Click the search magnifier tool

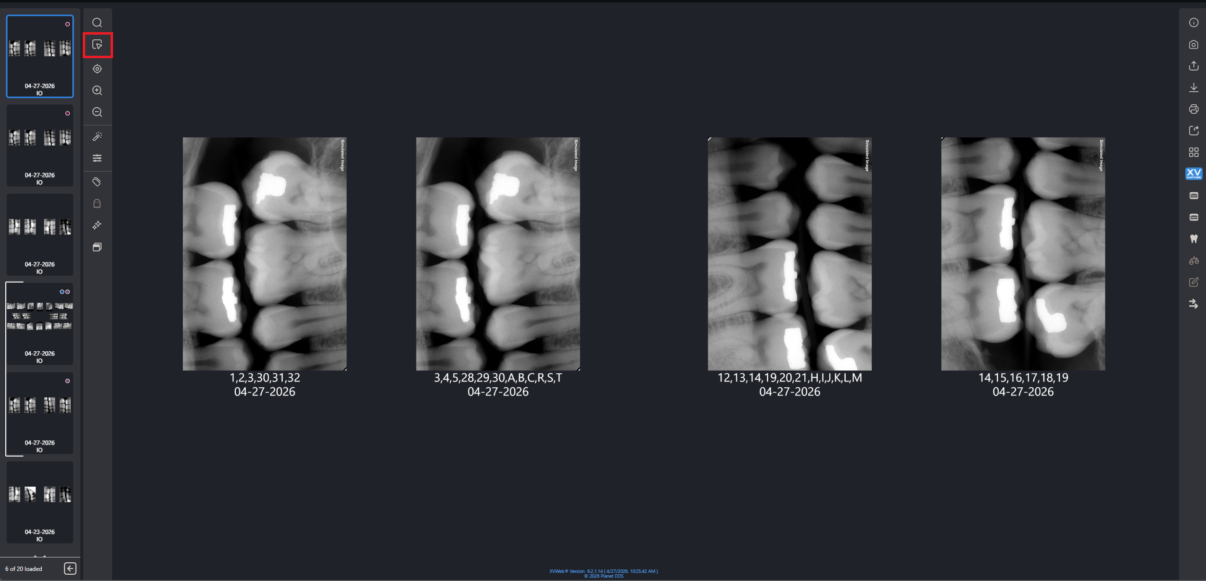coord(97,23)
